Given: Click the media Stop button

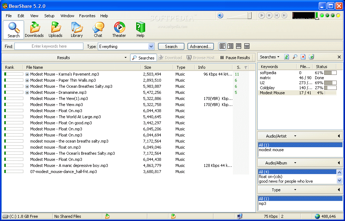Looking at the screenshot, I should pyautogui.click(x=269, y=15).
